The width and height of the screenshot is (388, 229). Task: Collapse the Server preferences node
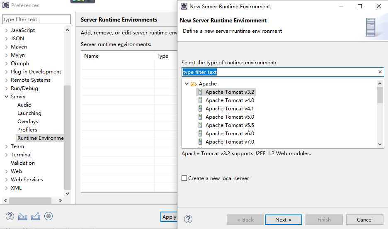coord(7,97)
